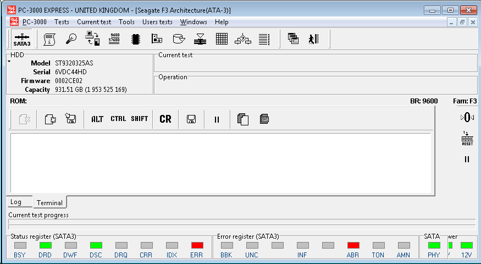Click the red ABR error indicator

(x=353, y=245)
